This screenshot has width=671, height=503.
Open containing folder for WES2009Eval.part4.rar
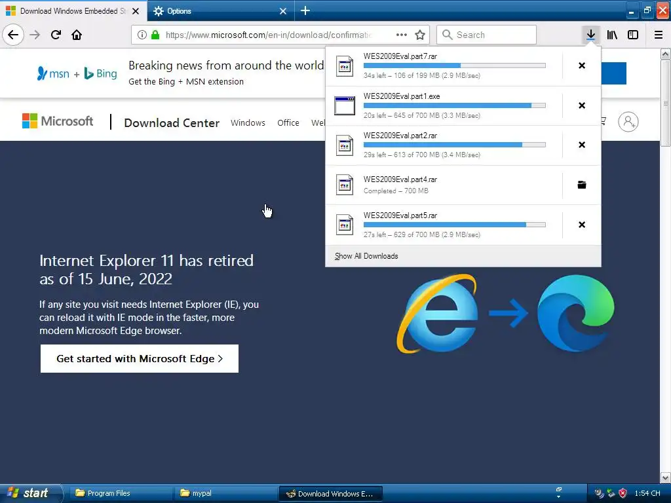582,185
